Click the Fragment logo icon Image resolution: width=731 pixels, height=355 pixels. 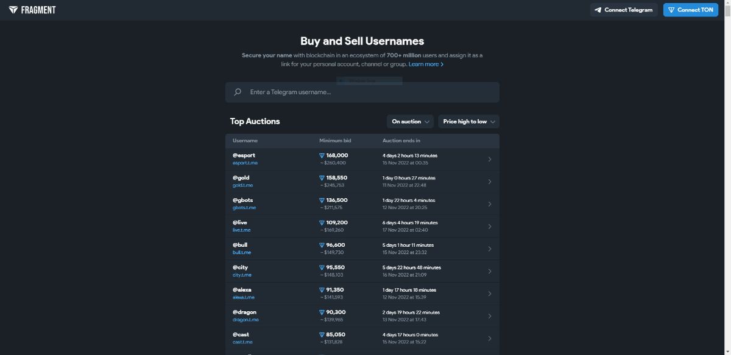(x=13, y=10)
